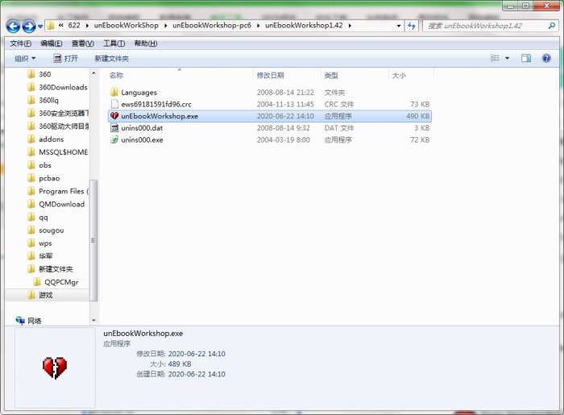Viewport: 564px width, 415px height.
Task: Open the 工具(T) menu
Action: [x=114, y=44]
